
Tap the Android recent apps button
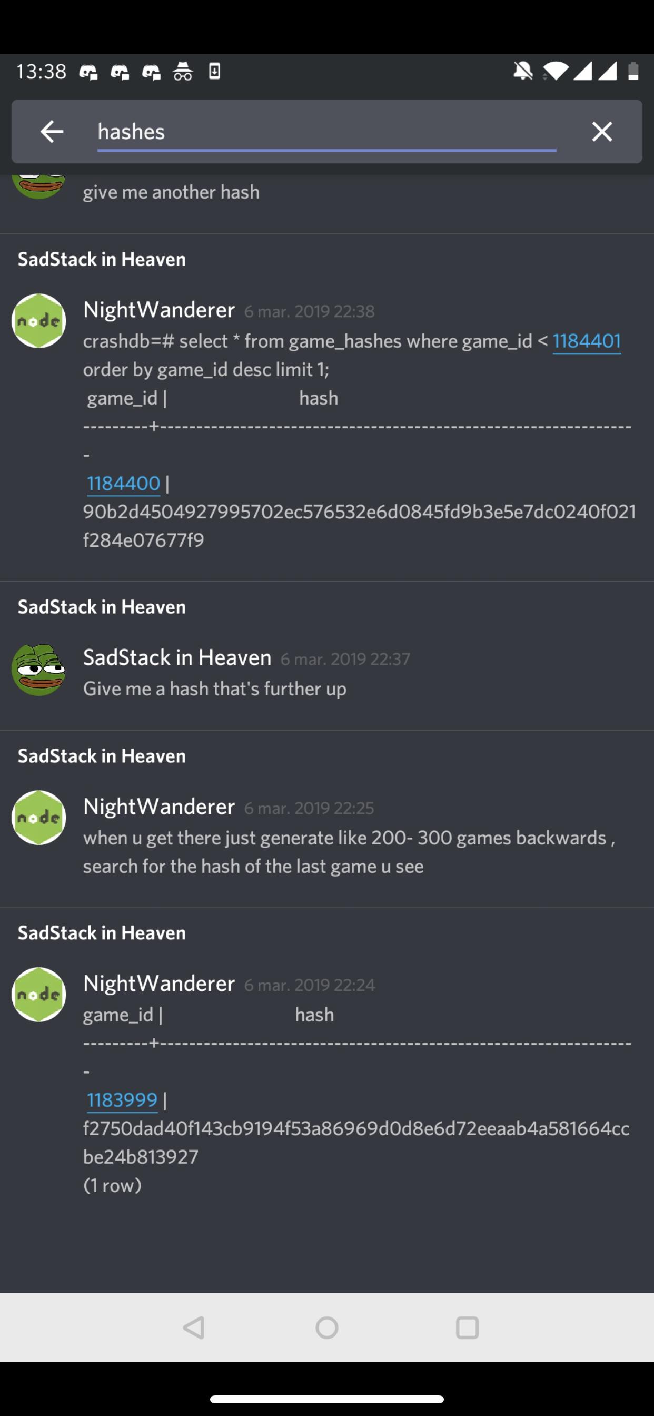click(x=467, y=1328)
